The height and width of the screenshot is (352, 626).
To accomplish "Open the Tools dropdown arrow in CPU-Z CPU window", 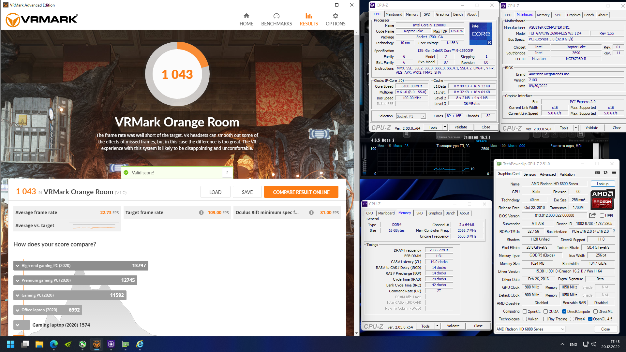I will coord(445,127).
